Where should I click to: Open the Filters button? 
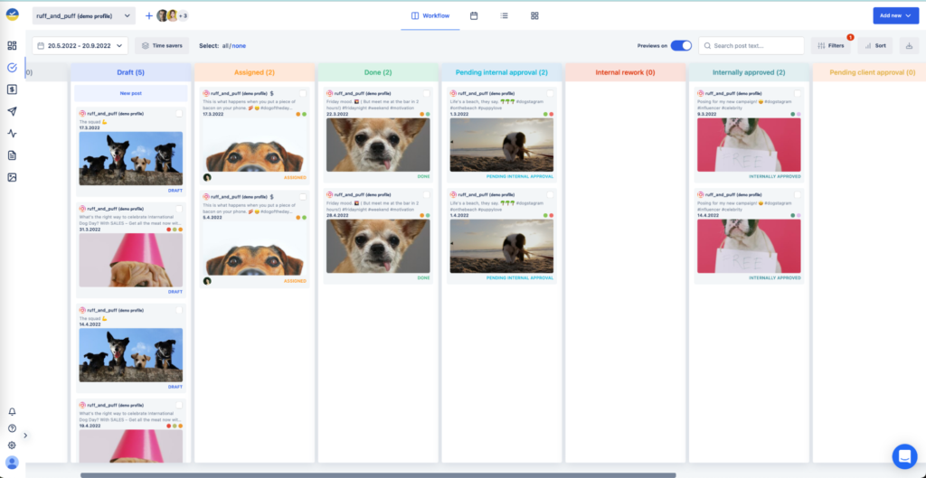tap(831, 45)
